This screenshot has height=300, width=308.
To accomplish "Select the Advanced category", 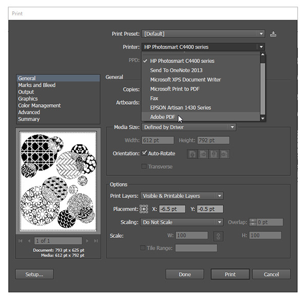I will [58, 112].
